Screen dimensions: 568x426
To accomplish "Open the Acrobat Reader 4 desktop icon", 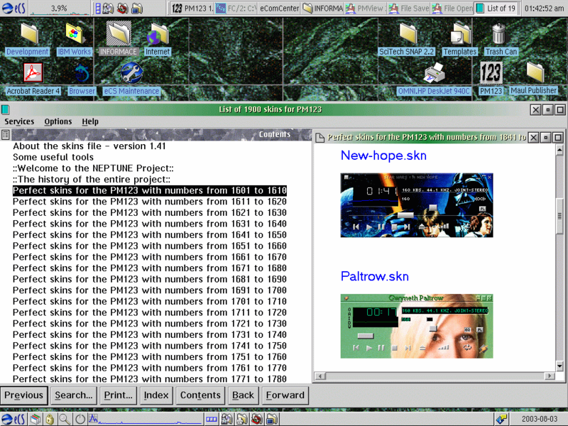I will tap(33, 73).
